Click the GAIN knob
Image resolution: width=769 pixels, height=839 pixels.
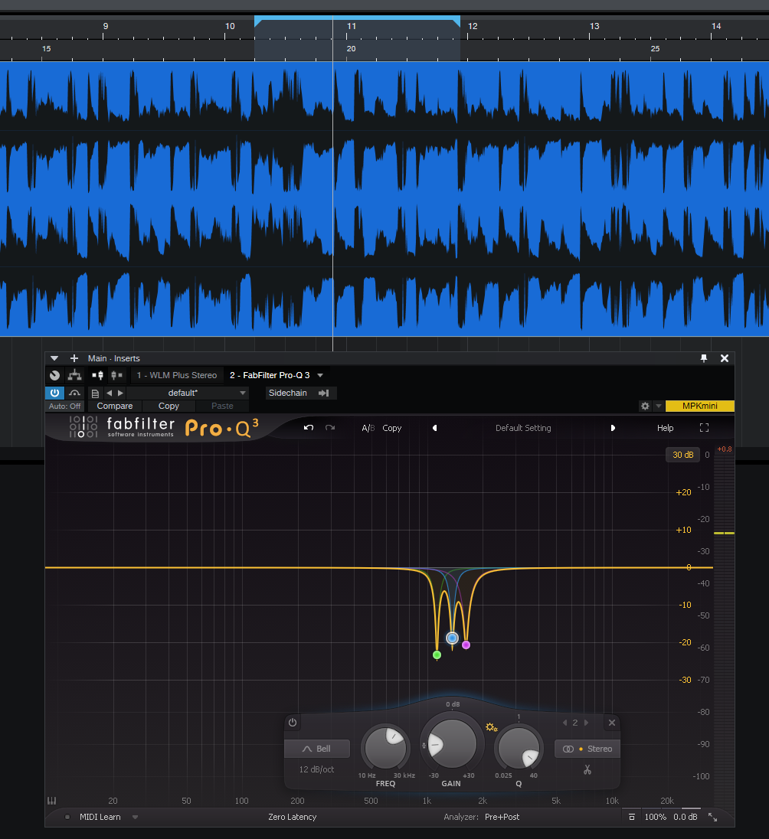point(451,745)
